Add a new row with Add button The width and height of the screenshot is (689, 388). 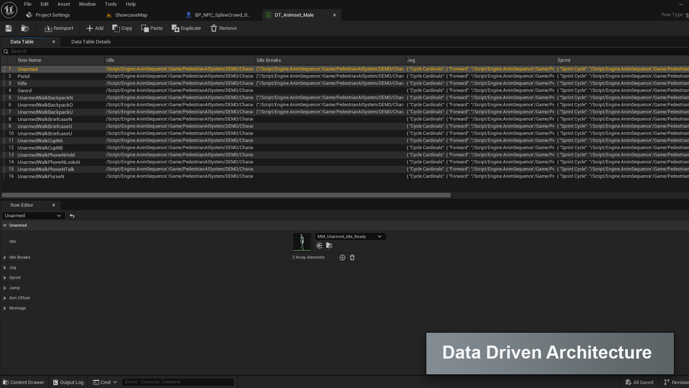(95, 28)
